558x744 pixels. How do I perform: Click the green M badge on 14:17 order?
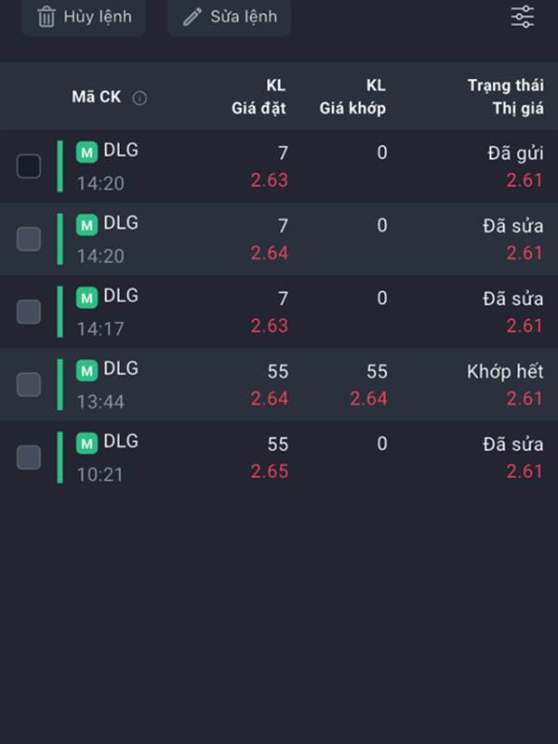(x=86, y=298)
